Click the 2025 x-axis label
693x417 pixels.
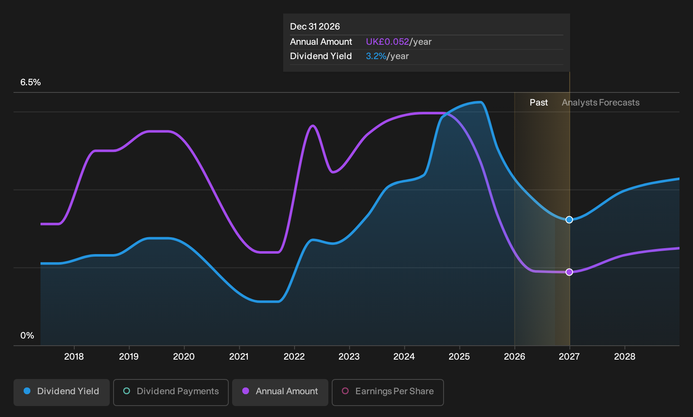pos(459,357)
